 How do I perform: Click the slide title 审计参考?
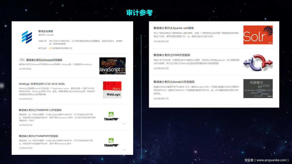139,13
